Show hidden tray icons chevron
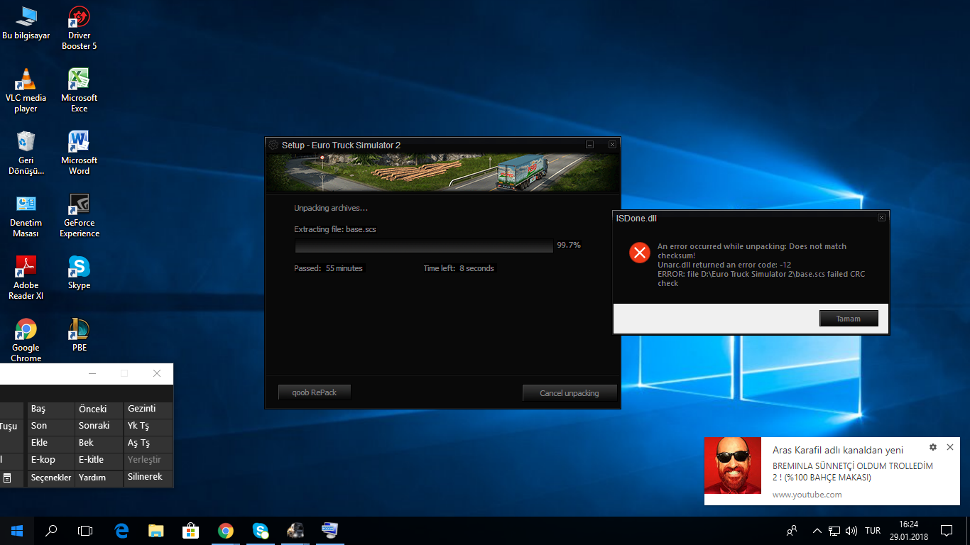Image resolution: width=970 pixels, height=545 pixels. pyautogui.click(x=817, y=531)
